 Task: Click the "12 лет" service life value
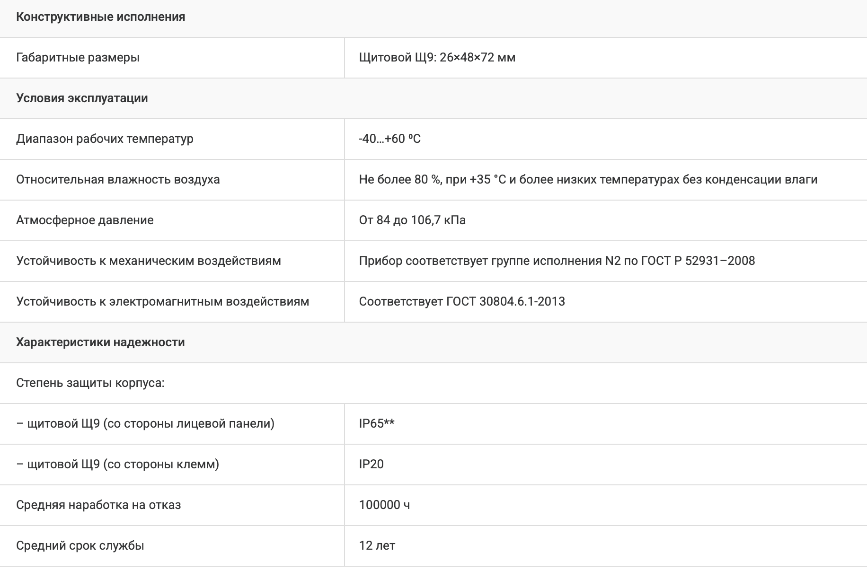click(x=377, y=546)
